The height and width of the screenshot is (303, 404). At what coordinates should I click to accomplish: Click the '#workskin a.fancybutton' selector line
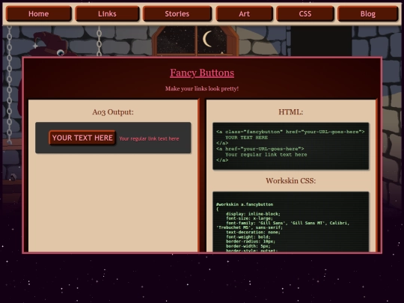[x=245, y=204]
